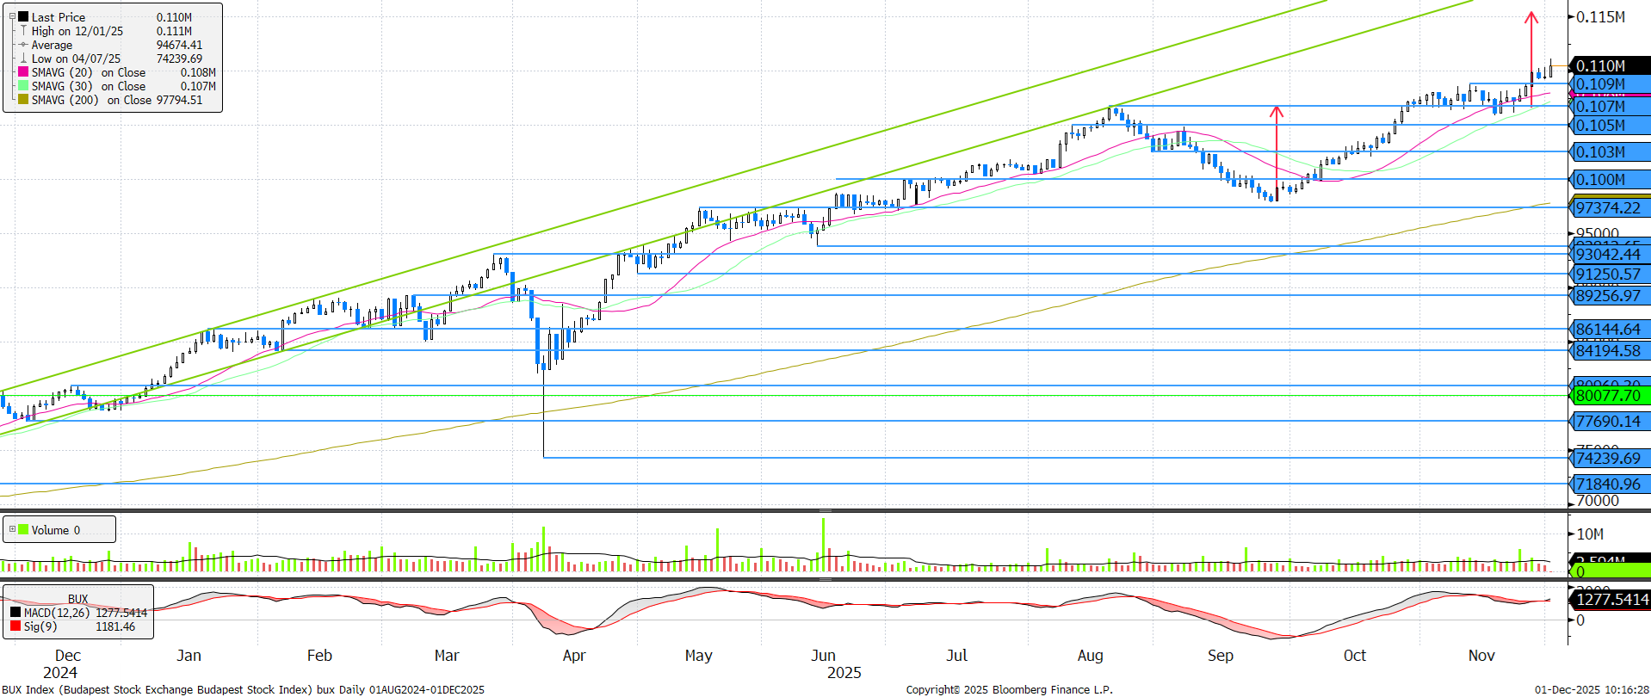Select the 74239.69 low level label
The width and height of the screenshot is (1651, 697).
coord(1608,459)
